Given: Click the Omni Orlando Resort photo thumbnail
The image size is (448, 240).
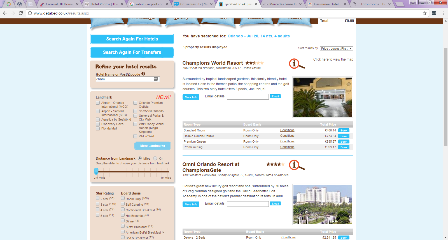Looking at the screenshot, I should pyautogui.click(x=323, y=204).
